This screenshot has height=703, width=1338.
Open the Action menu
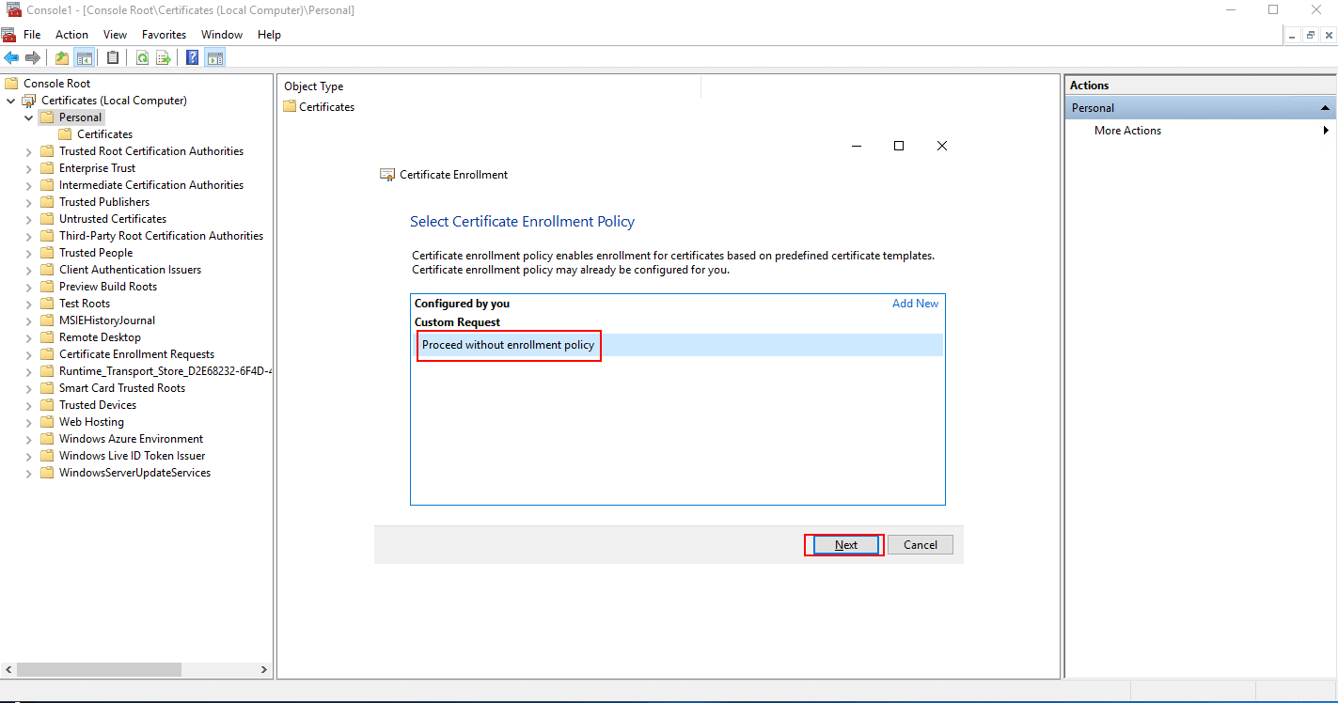(x=71, y=34)
